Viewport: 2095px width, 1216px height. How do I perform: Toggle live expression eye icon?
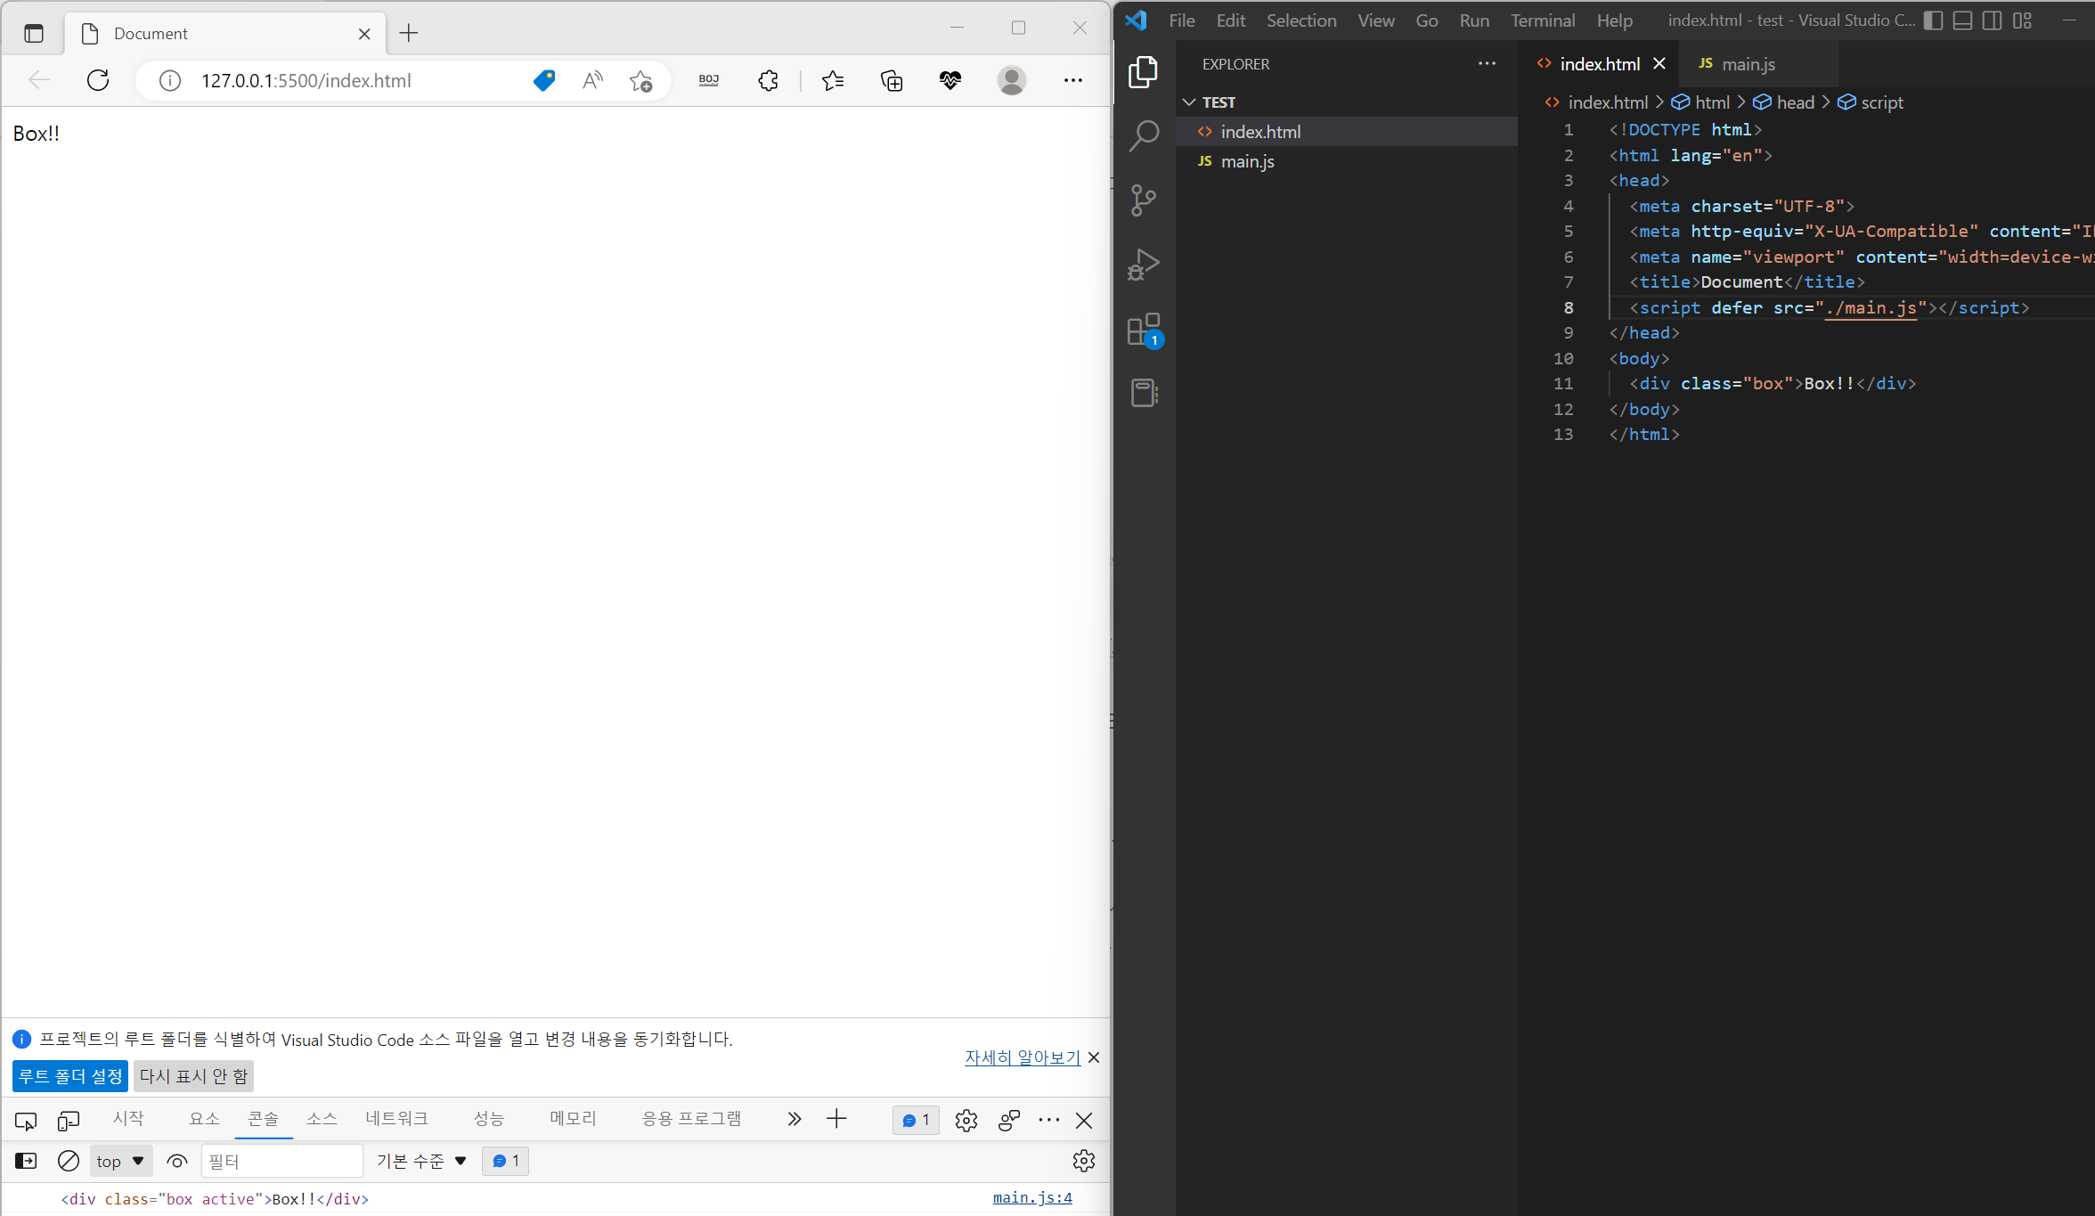(x=177, y=1161)
